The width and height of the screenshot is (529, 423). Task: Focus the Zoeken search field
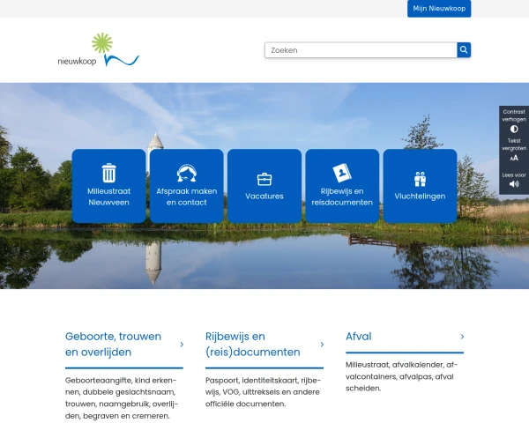click(x=361, y=50)
